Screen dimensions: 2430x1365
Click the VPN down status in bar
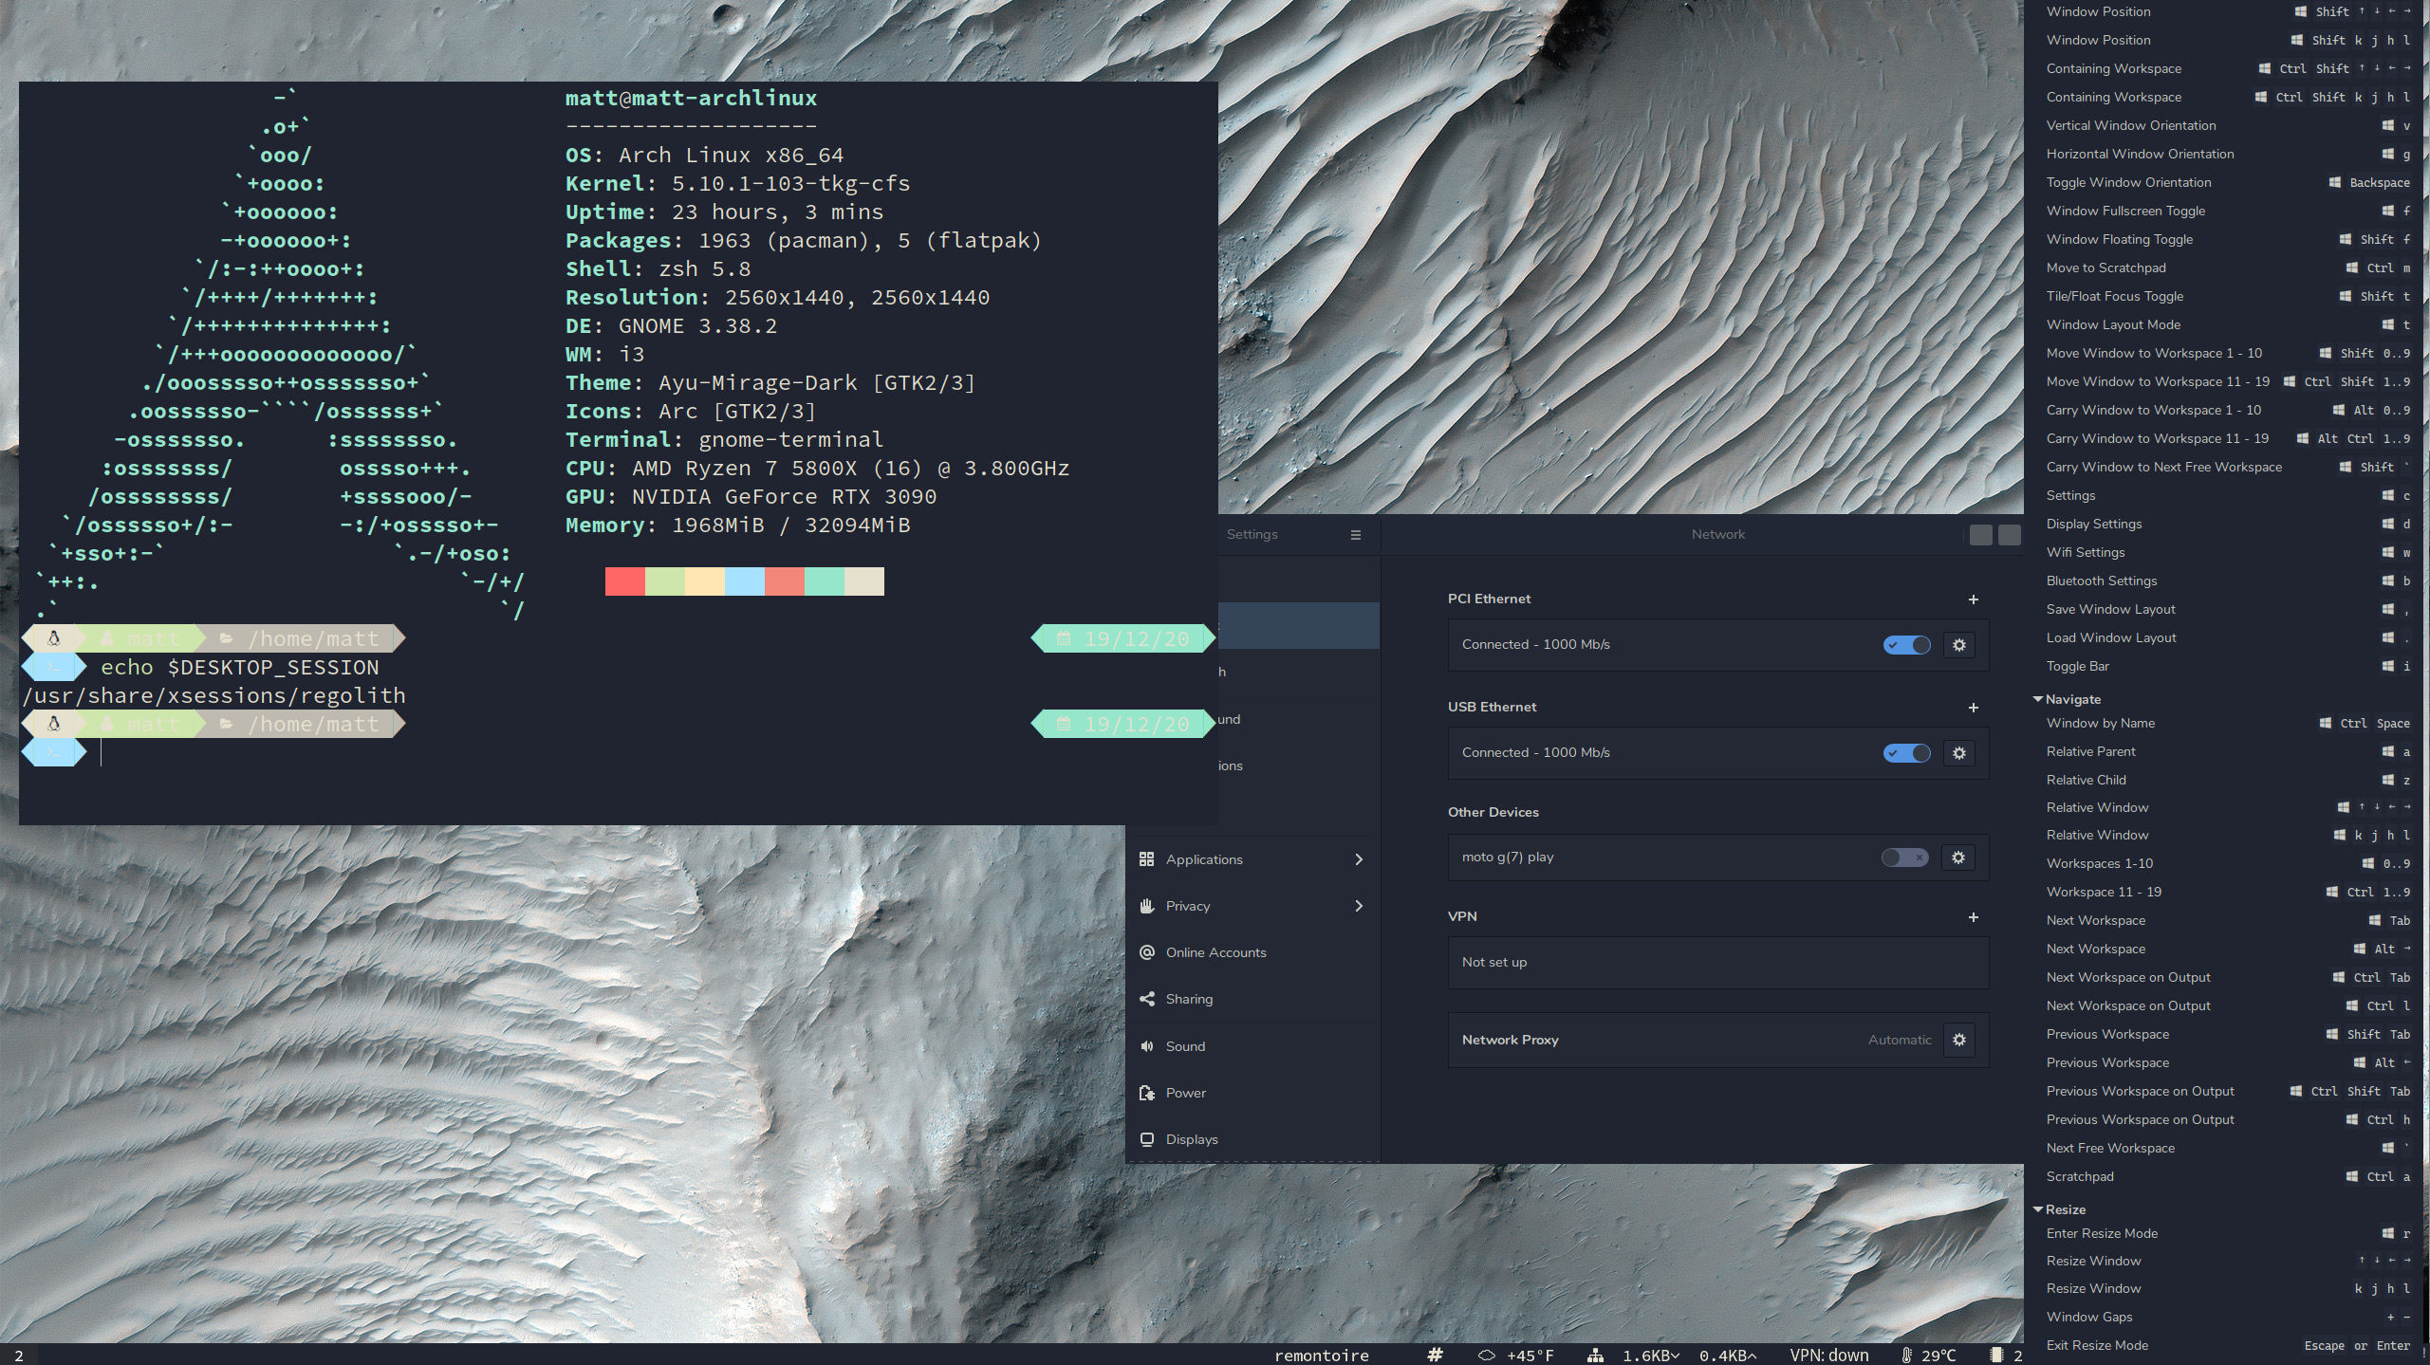tap(1828, 1355)
